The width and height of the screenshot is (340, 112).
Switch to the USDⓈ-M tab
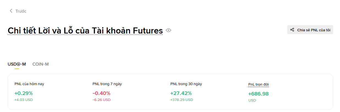(x=17, y=64)
